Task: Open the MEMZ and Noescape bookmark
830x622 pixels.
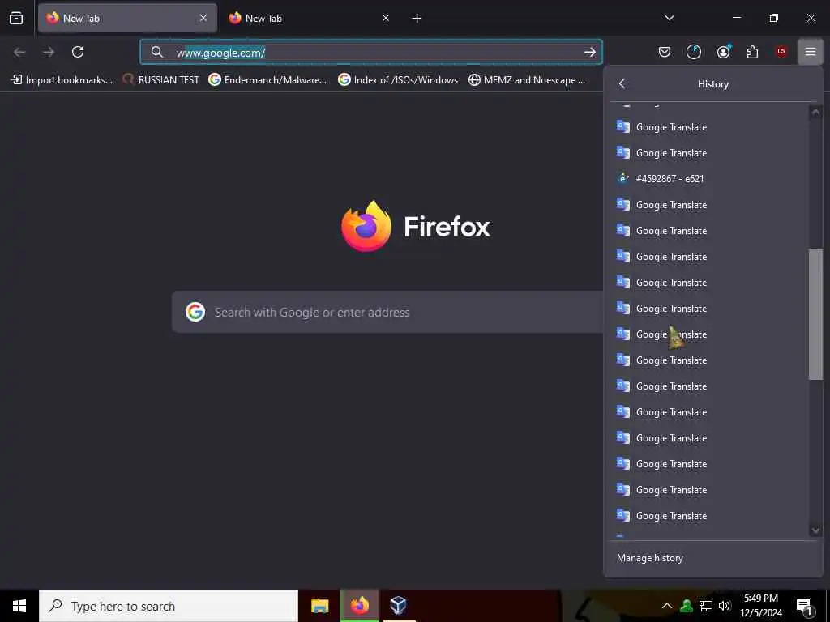Action: 527,80
